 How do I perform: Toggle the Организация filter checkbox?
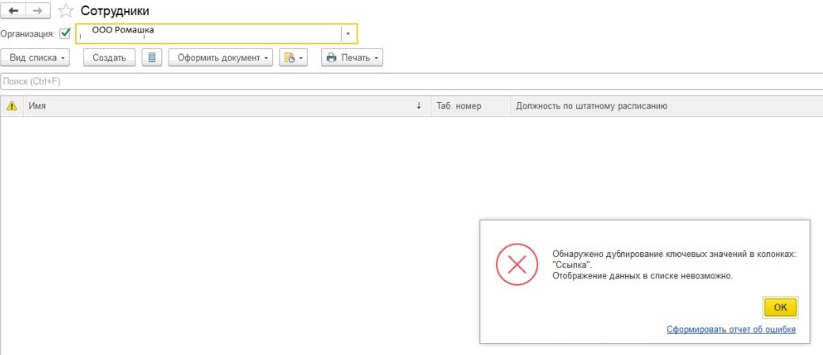[x=65, y=33]
